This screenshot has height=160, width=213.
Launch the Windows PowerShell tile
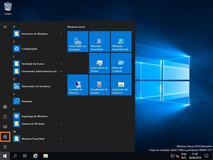tap(100, 41)
